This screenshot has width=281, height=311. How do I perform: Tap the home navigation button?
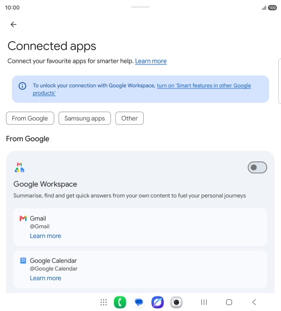[x=229, y=302]
